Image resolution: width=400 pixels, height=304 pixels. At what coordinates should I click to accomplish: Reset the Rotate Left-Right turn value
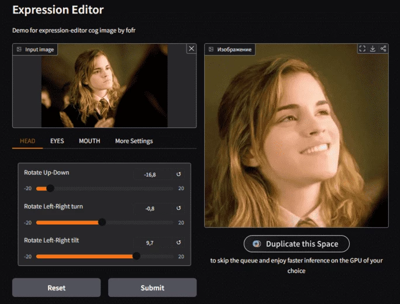pos(178,208)
